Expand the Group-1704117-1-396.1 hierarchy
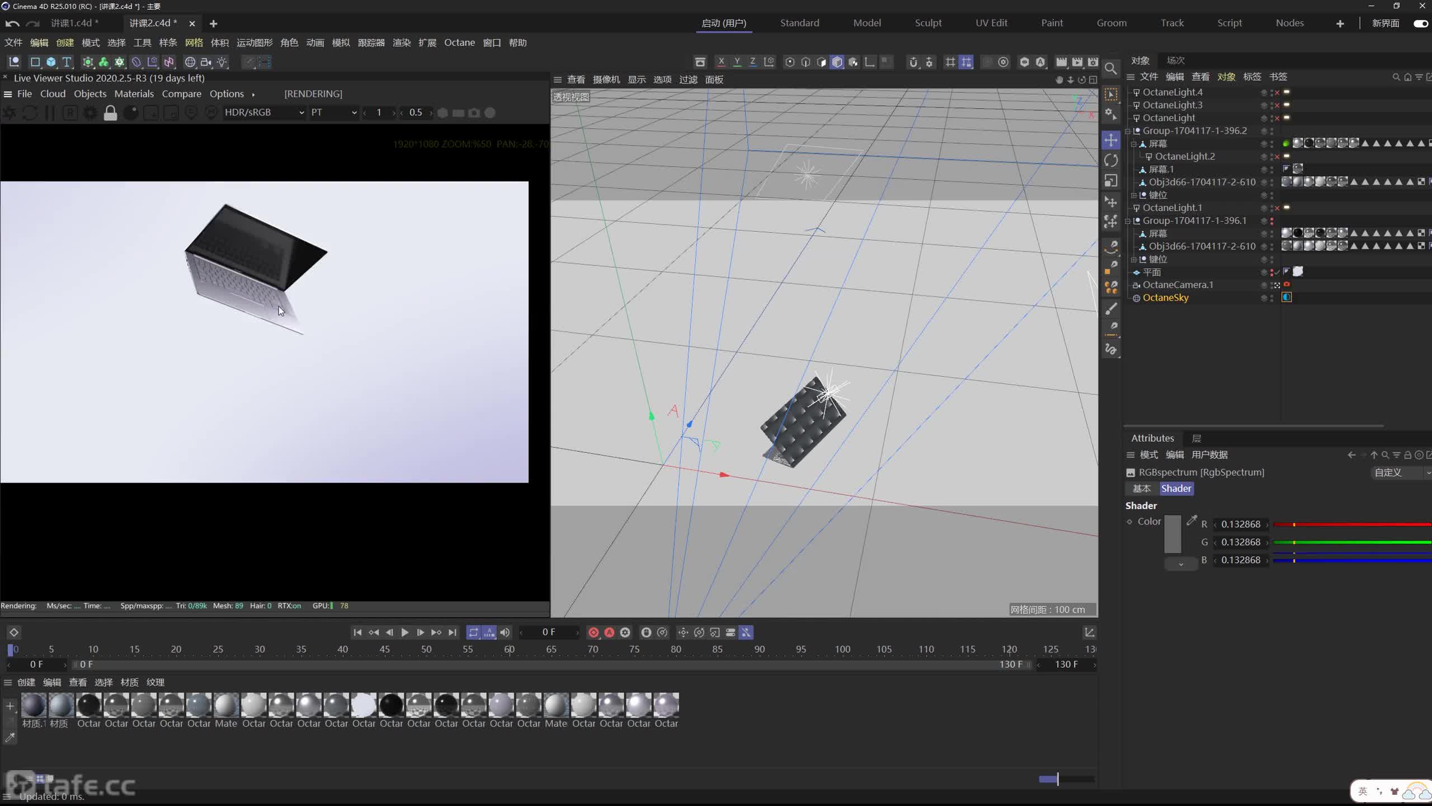 click(1126, 221)
